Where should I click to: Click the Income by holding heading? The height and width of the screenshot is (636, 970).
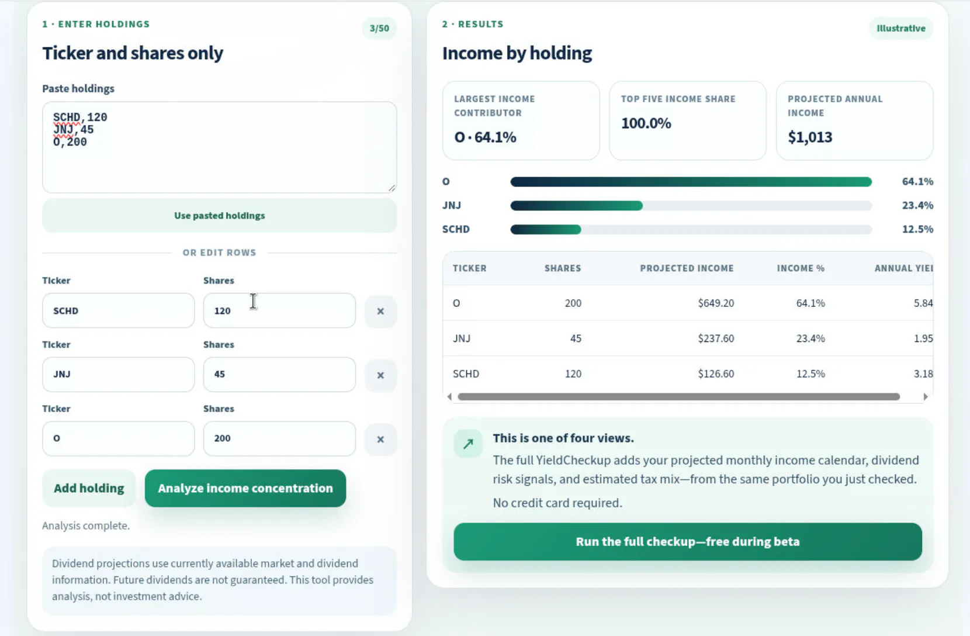517,53
